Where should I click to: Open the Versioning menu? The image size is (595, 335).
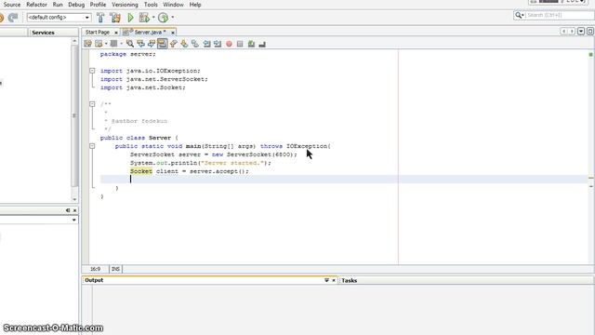tap(125, 5)
